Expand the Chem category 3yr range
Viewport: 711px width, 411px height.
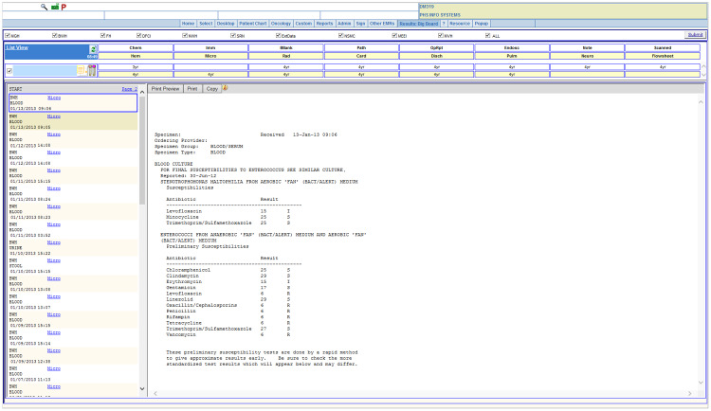coord(136,67)
